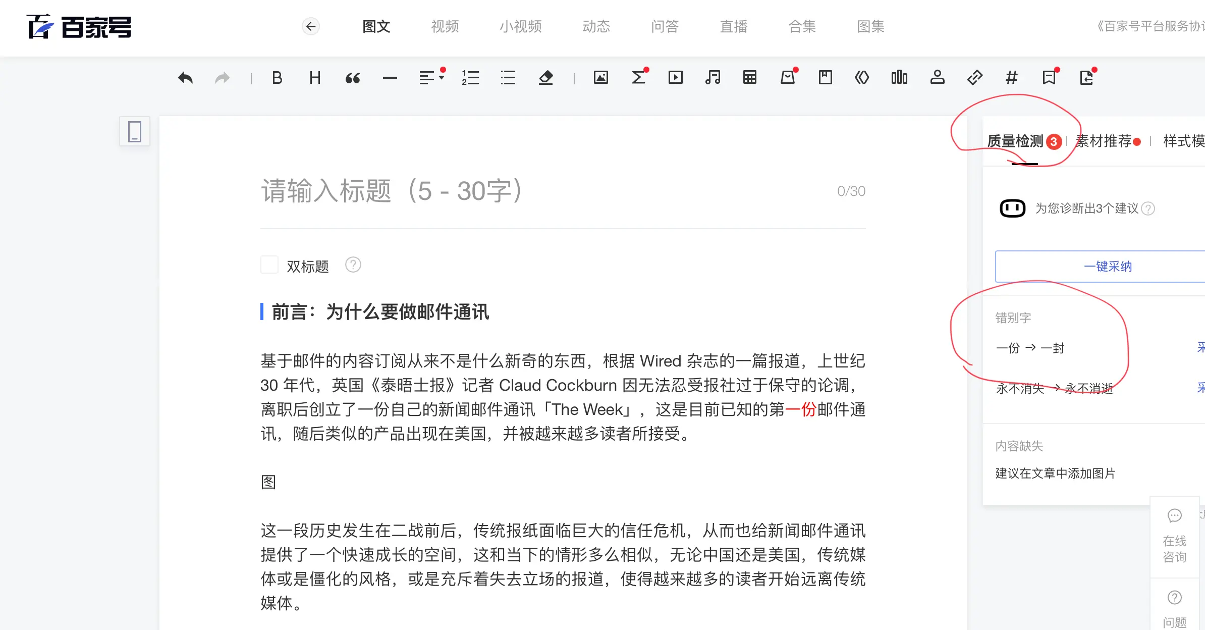Click the import document toolbar icon
Image resolution: width=1205 pixels, height=630 pixels.
point(1087,78)
